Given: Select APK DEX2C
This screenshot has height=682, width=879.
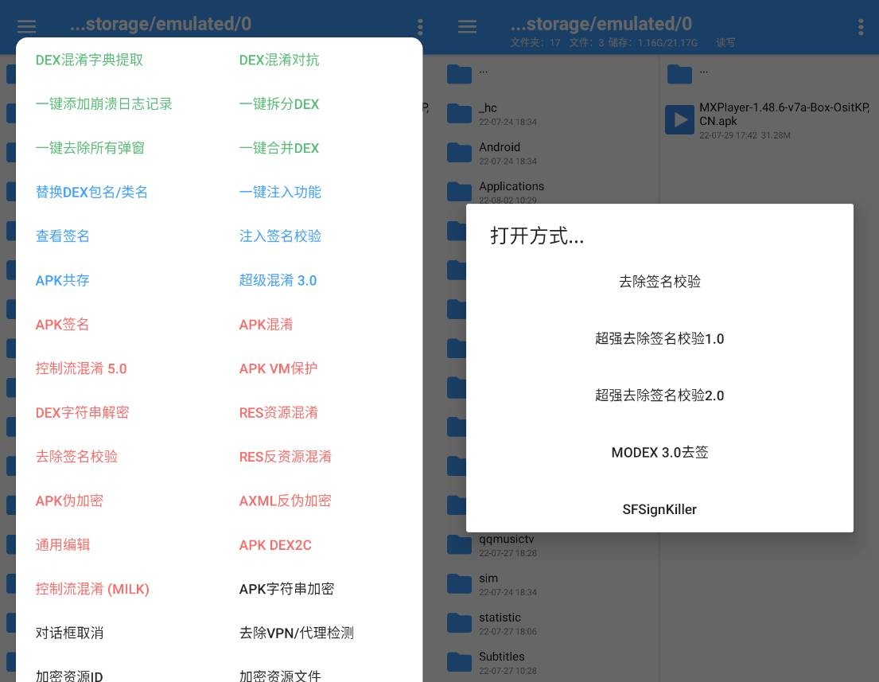Looking at the screenshot, I should coord(275,545).
